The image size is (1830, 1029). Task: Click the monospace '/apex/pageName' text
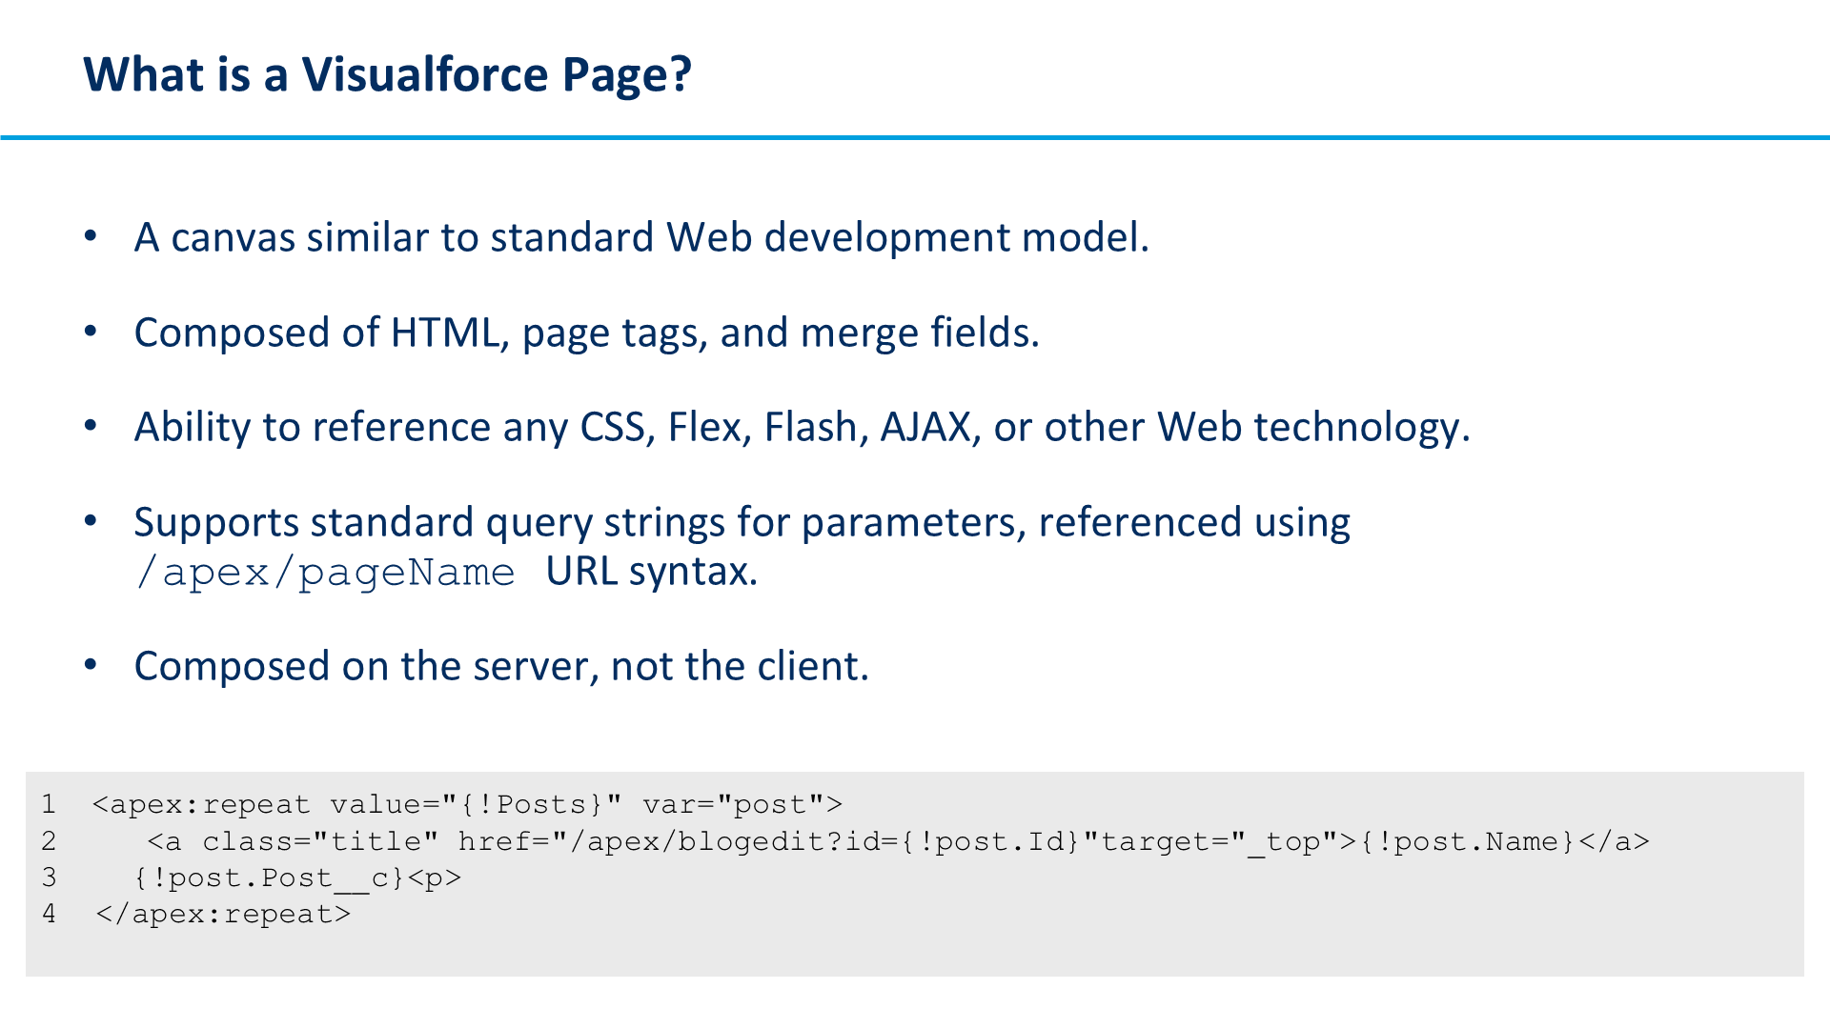[x=325, y=573]
